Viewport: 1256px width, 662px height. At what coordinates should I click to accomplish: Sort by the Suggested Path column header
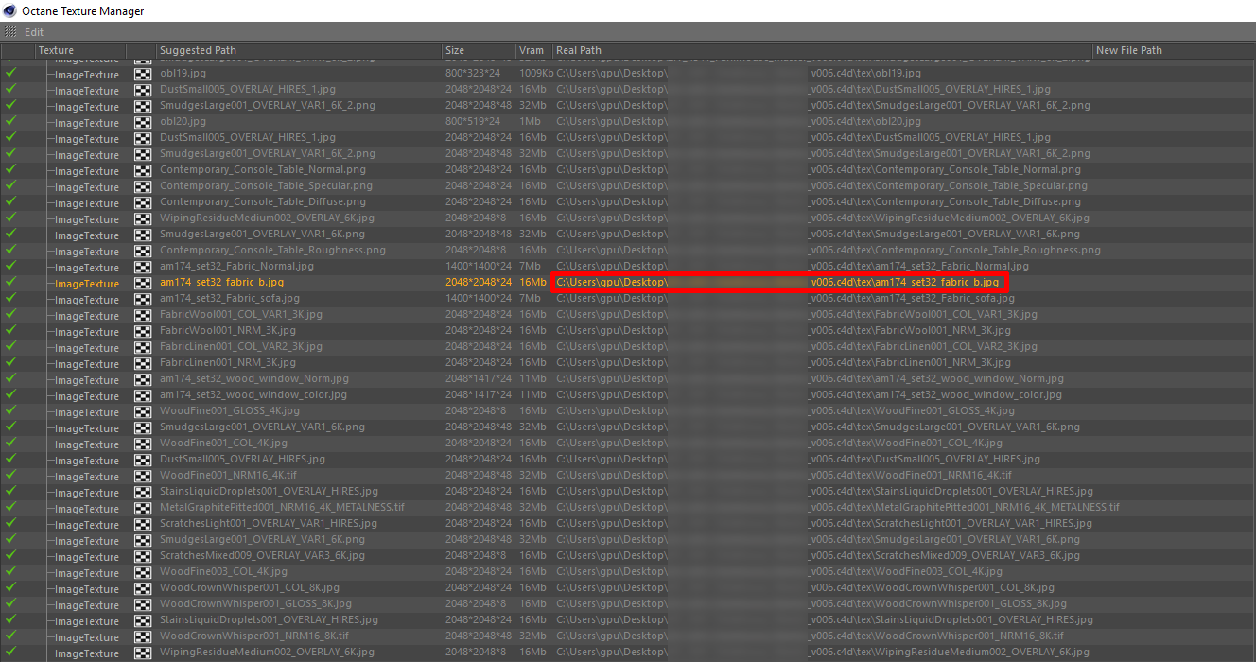[198, 50]
